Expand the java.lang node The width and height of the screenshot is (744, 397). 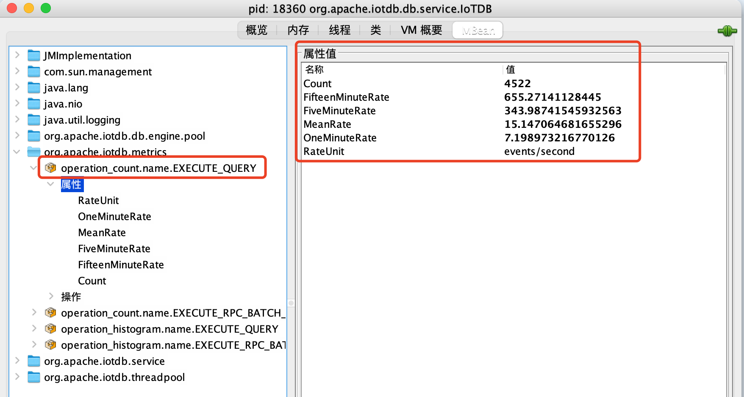point(17,87)
